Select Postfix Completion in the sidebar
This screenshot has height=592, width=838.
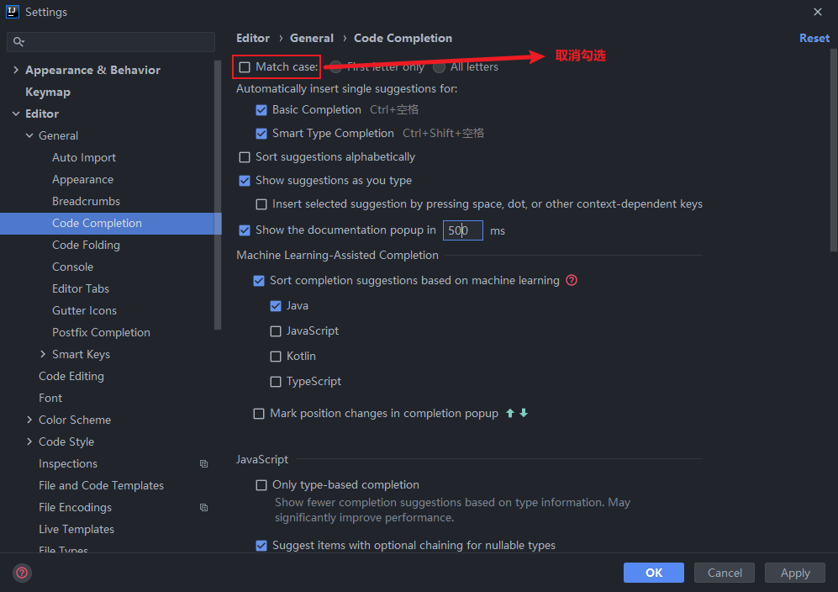[101, 332]
